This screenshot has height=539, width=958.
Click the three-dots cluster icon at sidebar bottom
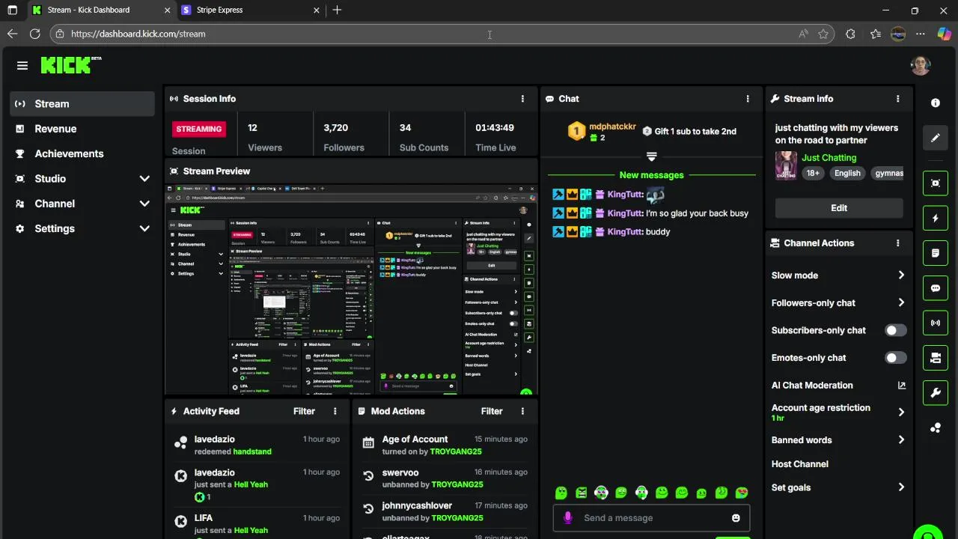[936, 428]
